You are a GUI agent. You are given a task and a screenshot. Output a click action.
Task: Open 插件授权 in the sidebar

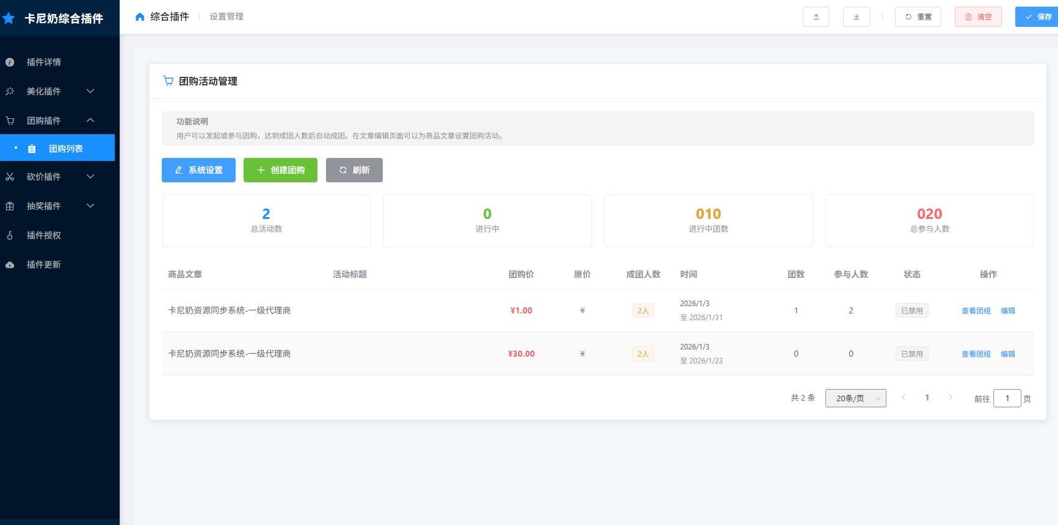[x=44, y=235]
